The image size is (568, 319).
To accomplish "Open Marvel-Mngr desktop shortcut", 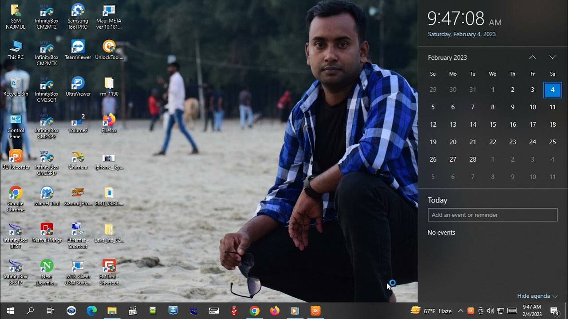I will (47, 233).
